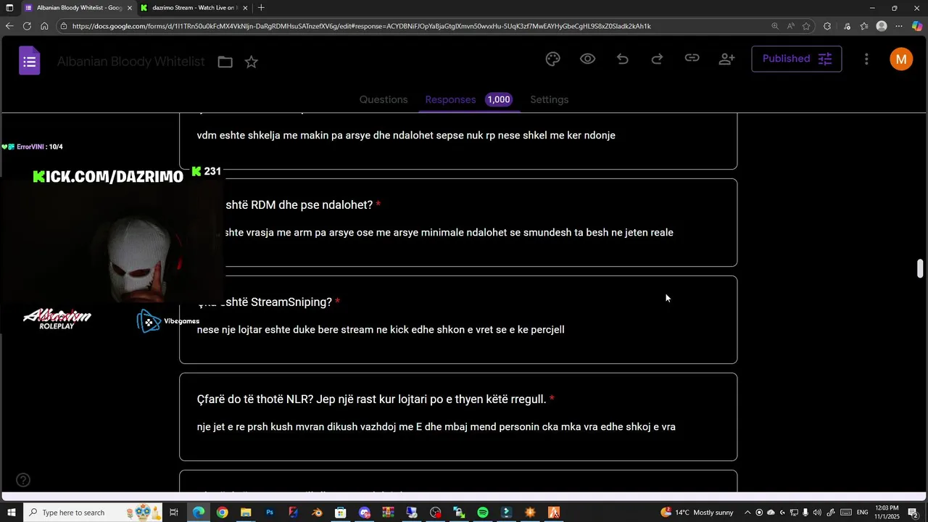
Task: Open File Explorer from the taskbar
Action: point(246,513)
